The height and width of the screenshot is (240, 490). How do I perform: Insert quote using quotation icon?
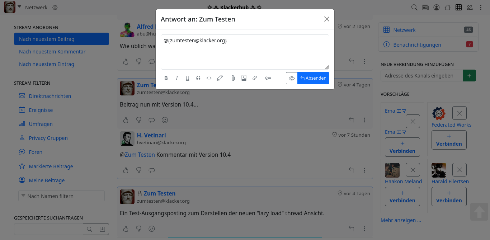pyautogui.click(x=198, y=78)
